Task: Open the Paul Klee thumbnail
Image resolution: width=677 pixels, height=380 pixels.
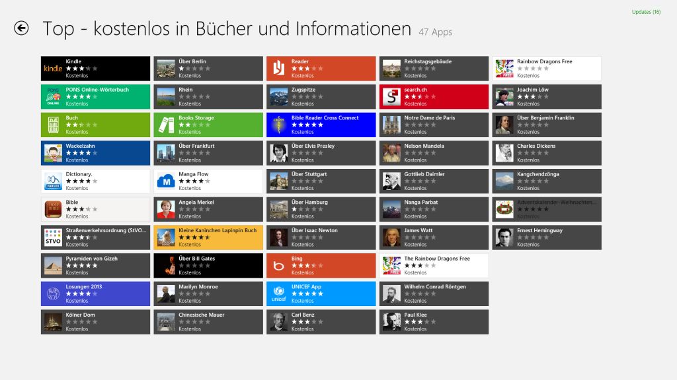Action: (x=392, y=322)
